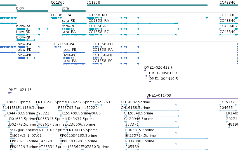Select the blow gene bar
This screenshot has height=151, width=238.
coord(32,11)
